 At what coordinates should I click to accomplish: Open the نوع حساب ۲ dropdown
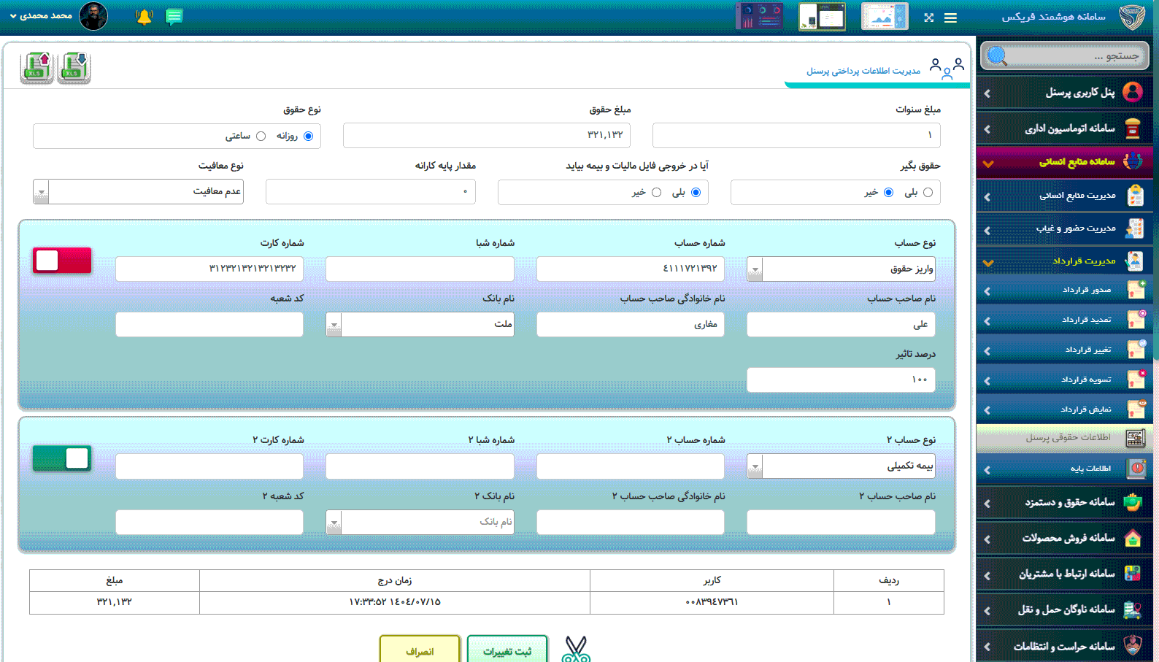pyautogui.click(x=755, y=466)
